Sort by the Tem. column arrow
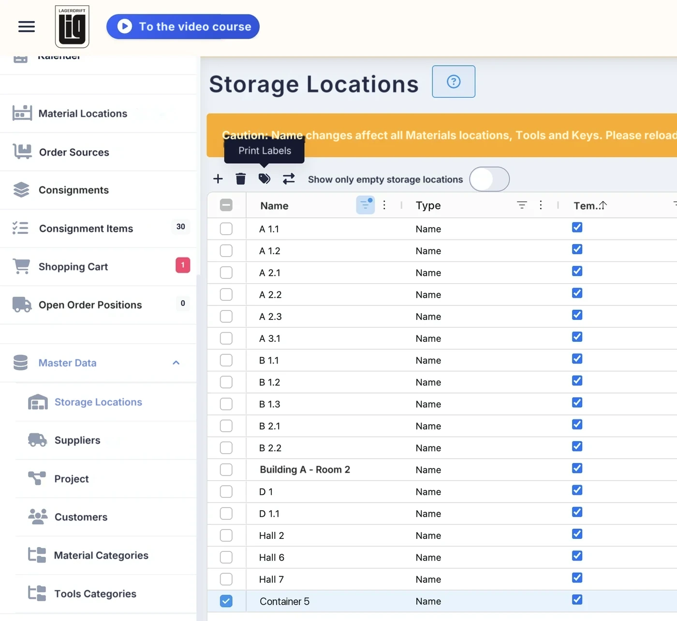Viewport: 677px width, 621px height. [603, 205]
